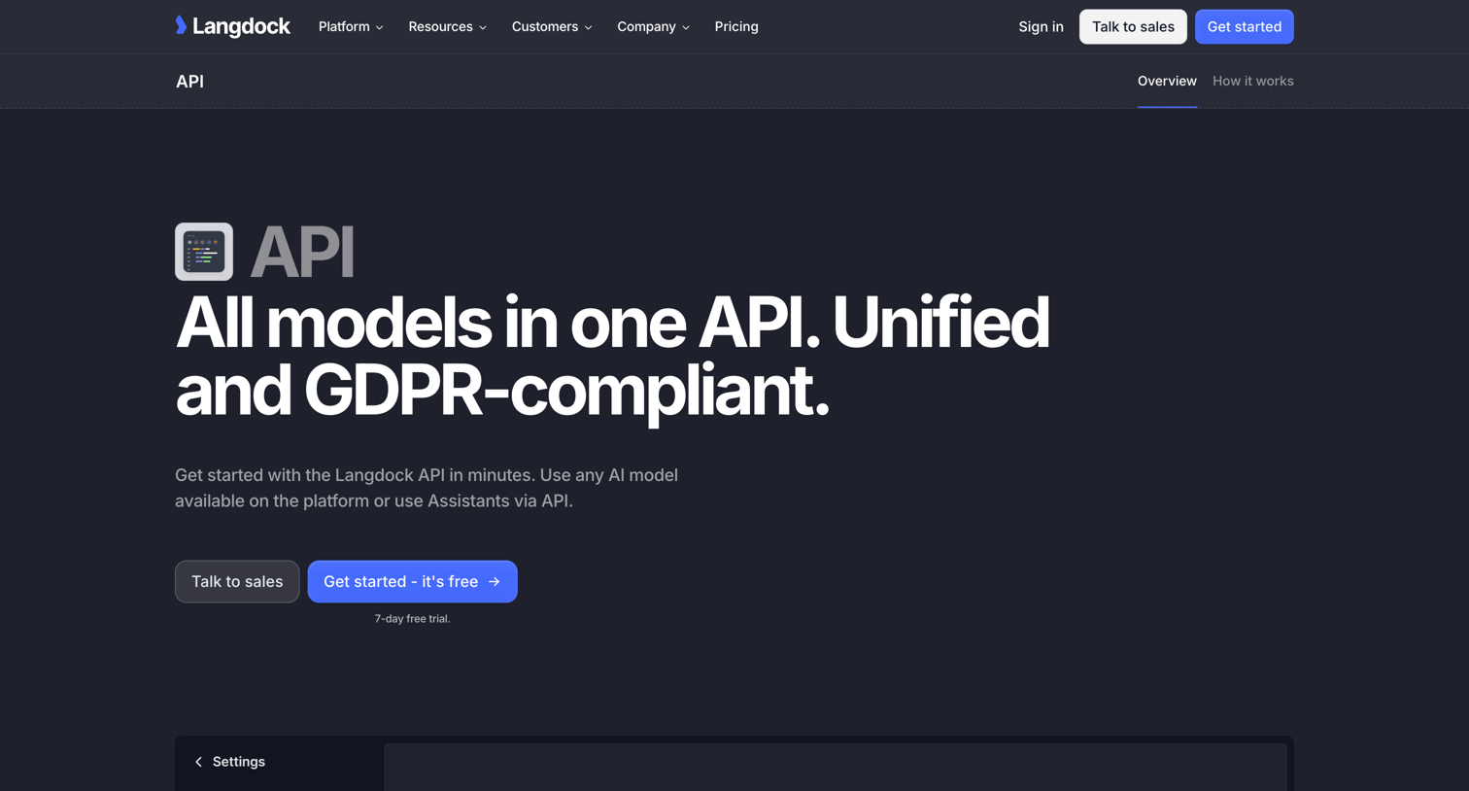
Task: Click the back chevron beside Settings
Action: (x=199, y=762)
